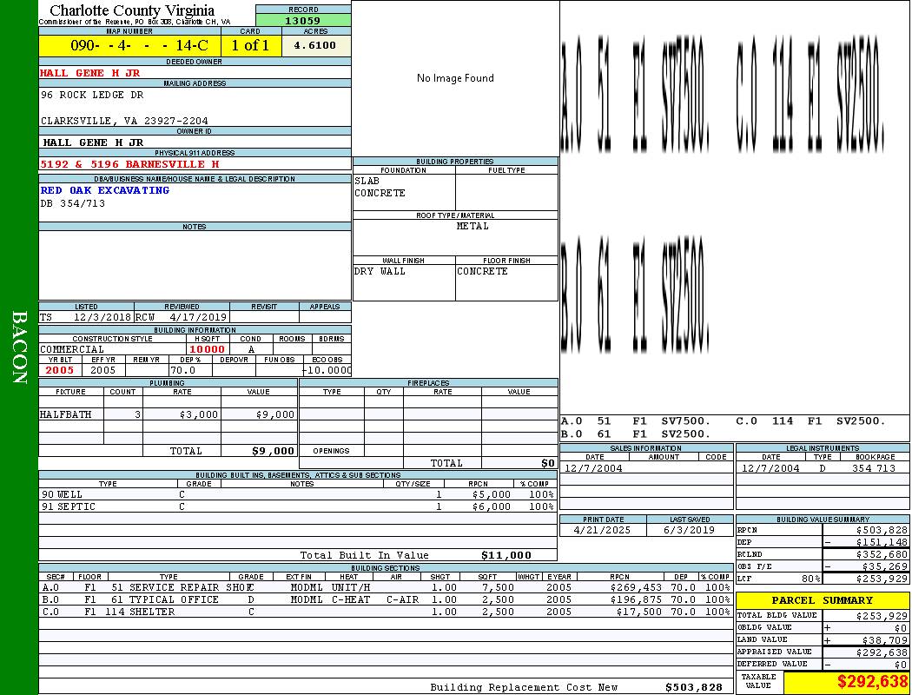Select the taxable value $292,638
The image size is (912, 695).
click(x=846, y=682)
